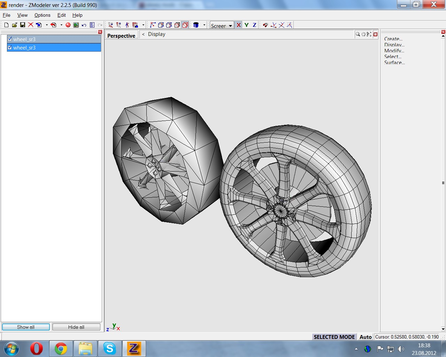Click the magnet snap icon in toolbar

[265, 25]
